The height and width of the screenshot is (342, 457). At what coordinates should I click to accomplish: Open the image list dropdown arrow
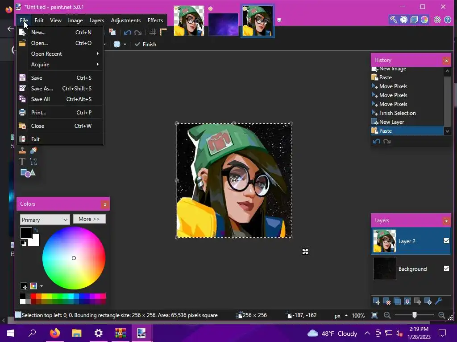(279, 20)
